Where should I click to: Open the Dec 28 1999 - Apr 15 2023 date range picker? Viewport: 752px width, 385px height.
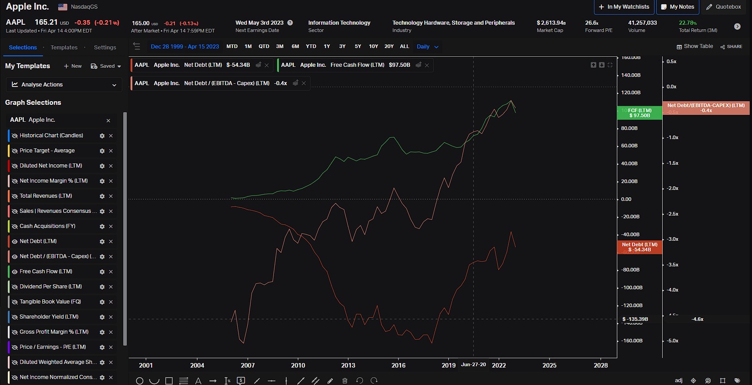(185, 47)
